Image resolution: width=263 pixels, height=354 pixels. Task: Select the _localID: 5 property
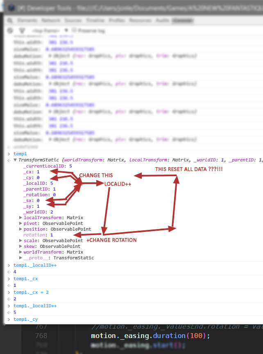38,183
